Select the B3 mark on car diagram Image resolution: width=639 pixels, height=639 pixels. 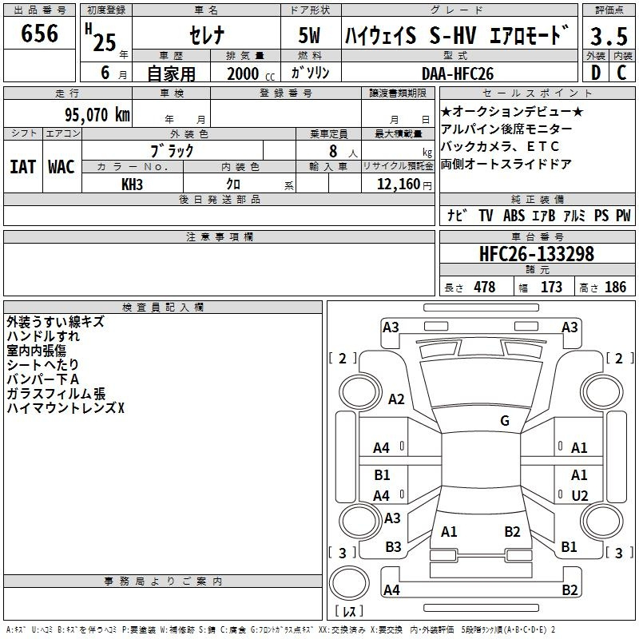393,547
